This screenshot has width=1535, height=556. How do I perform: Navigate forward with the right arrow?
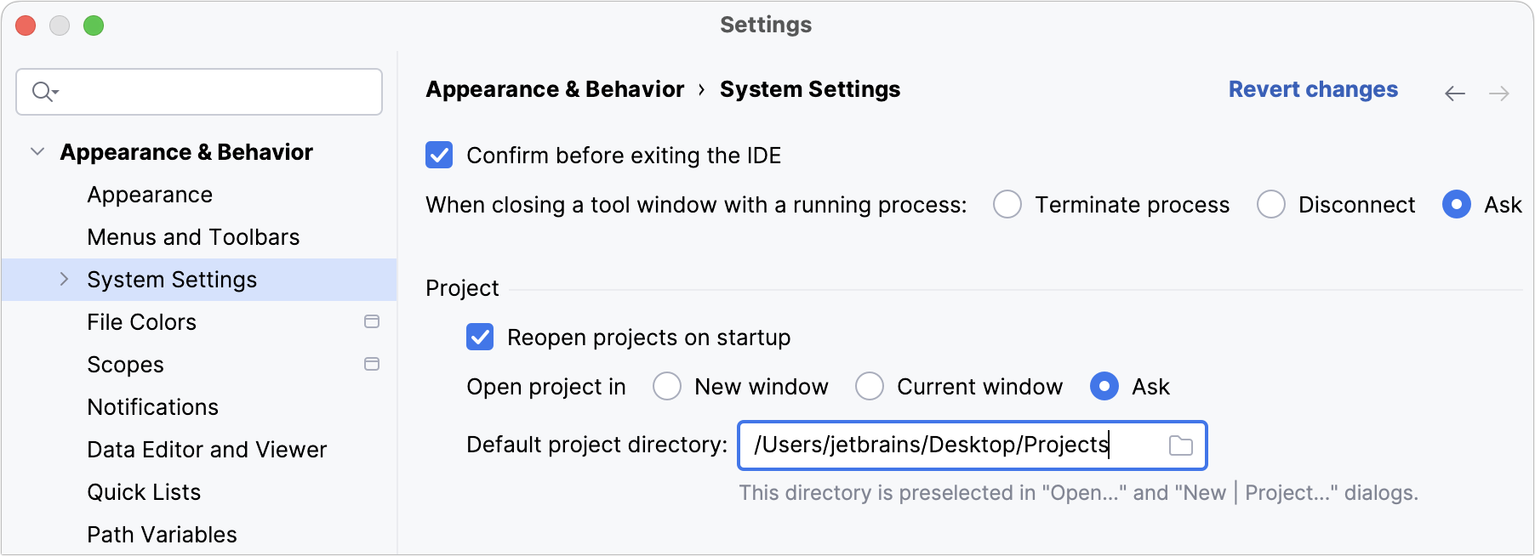point(1498,94)
